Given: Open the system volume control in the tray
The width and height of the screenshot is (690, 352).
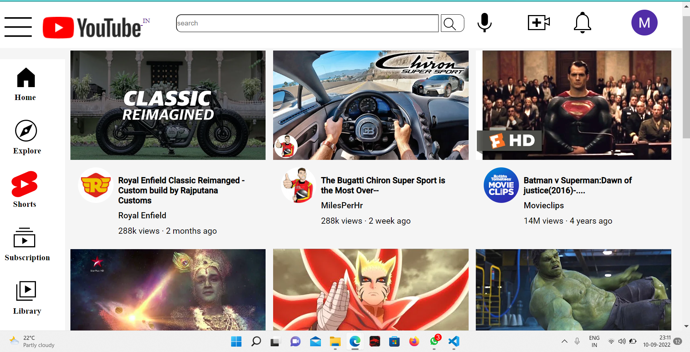Looking at the screenshot, I should coord(622,342).
